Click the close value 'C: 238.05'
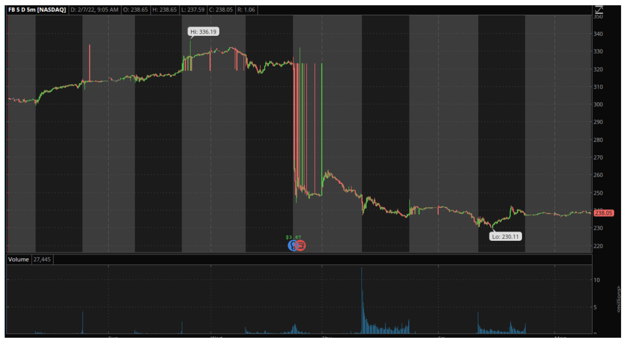The width and height of the screenshot is (627, 344). pos(221,10)
